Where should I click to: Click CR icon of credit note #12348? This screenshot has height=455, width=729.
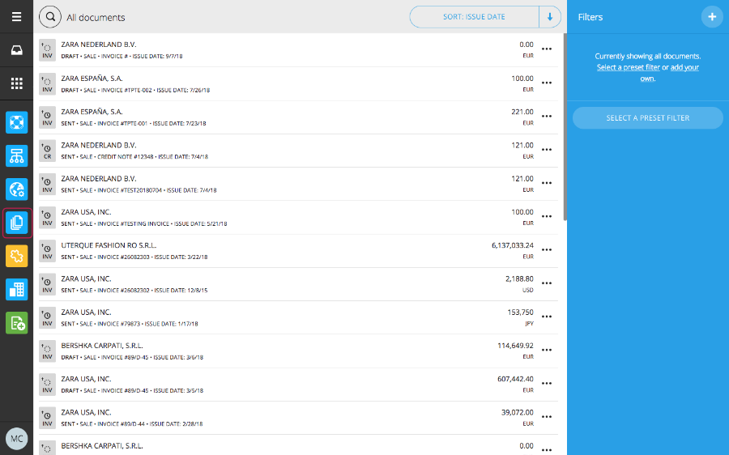(47, 151)
